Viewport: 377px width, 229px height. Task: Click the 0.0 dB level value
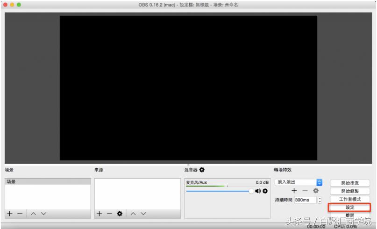click(x=262, y=182)
